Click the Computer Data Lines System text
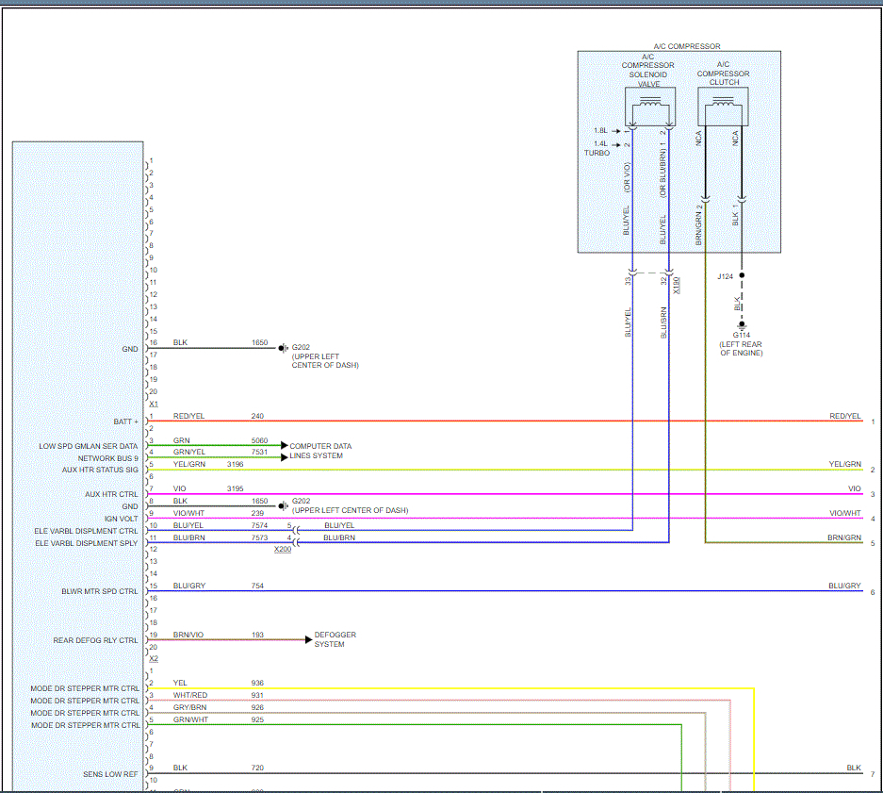The height and width of the screenshot is (793, 883). [x=322, y=451]
